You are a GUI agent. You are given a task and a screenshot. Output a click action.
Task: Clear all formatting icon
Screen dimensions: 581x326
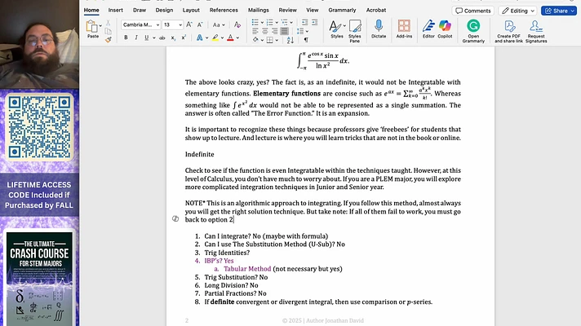pyautogui.click(x=237, y=24)
